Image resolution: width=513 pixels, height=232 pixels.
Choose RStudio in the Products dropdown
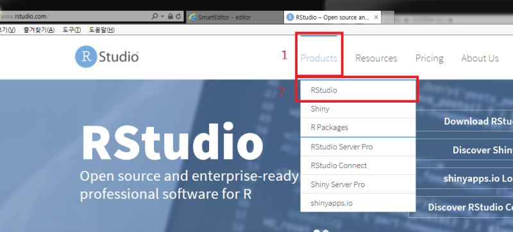point(358,90)
